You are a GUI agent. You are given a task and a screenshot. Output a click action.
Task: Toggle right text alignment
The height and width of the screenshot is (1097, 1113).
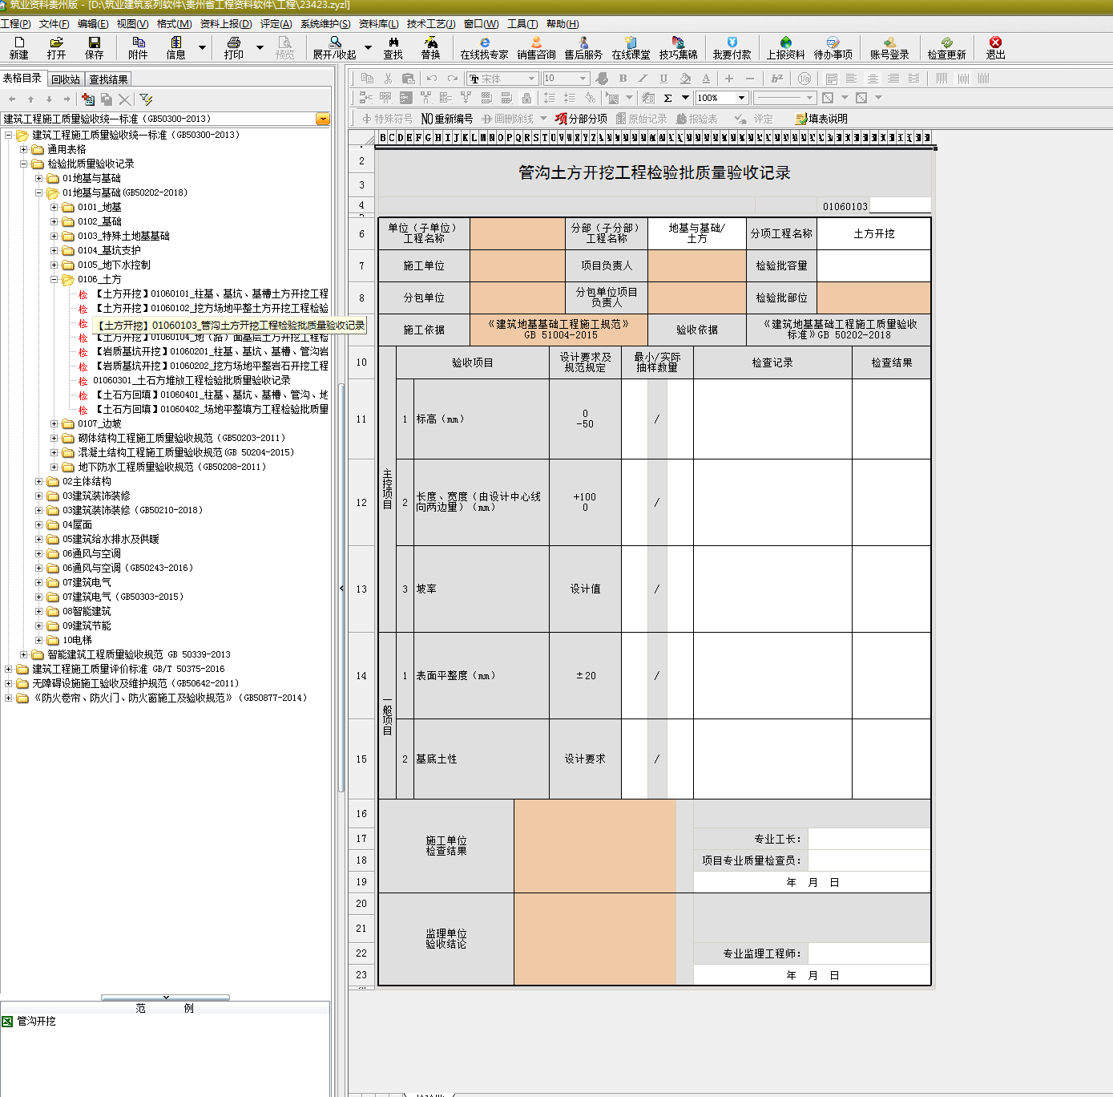click(893, 79)
